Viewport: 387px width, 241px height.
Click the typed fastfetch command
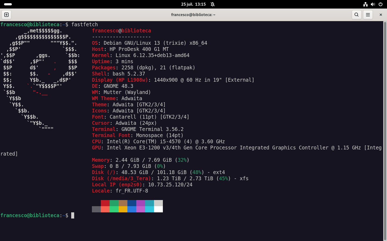tap(84, 24)
